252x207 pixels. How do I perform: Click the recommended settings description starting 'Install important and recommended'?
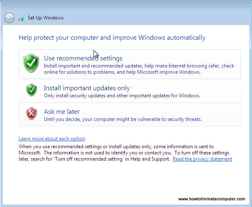pyautogui.click(x=139, y=69)
